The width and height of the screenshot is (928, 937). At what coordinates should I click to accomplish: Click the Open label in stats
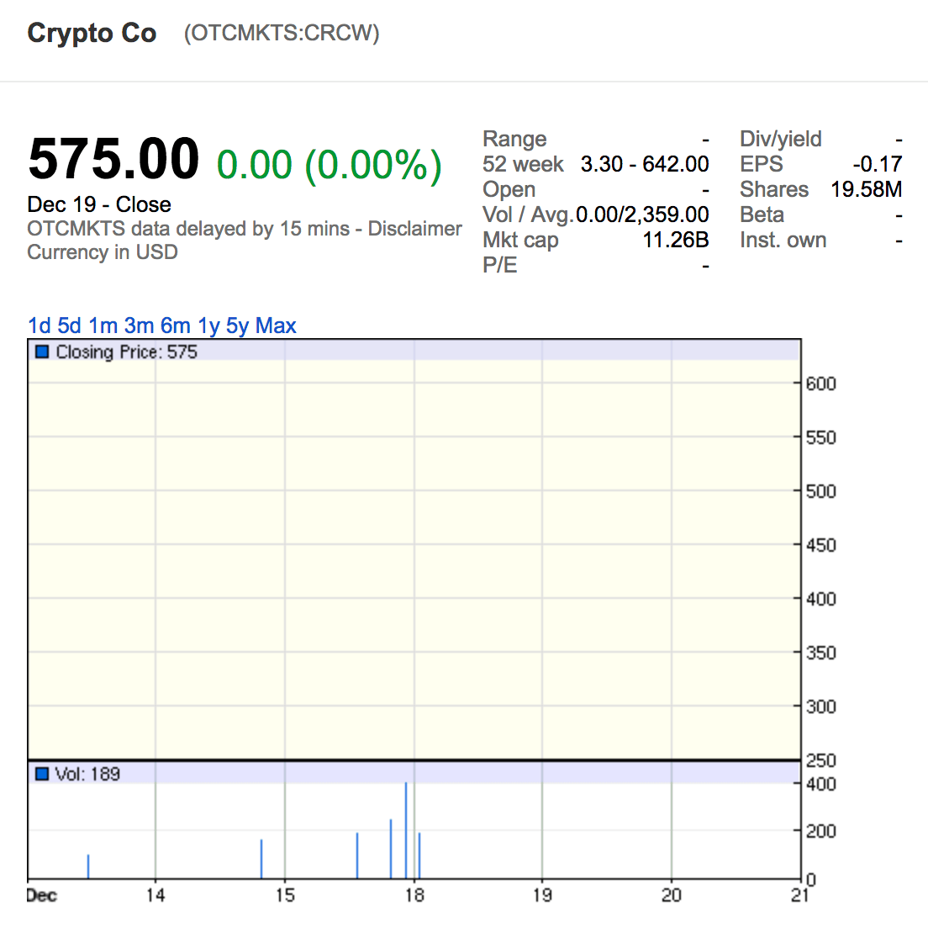click(x=509, y=190)
